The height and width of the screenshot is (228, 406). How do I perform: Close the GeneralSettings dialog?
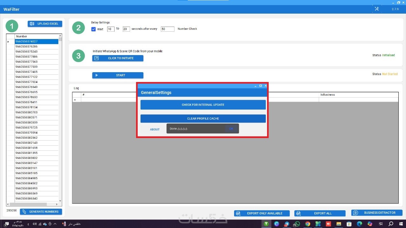pos(265,86)
